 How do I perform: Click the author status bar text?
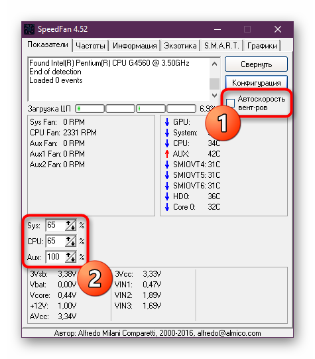[157, 333]
